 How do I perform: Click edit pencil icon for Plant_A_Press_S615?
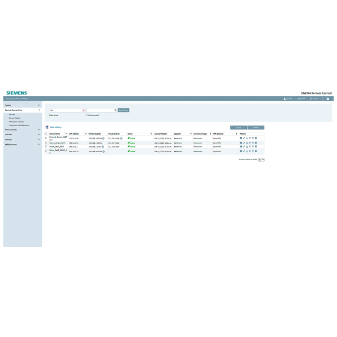pyautogui.click(x=244, y=143)
